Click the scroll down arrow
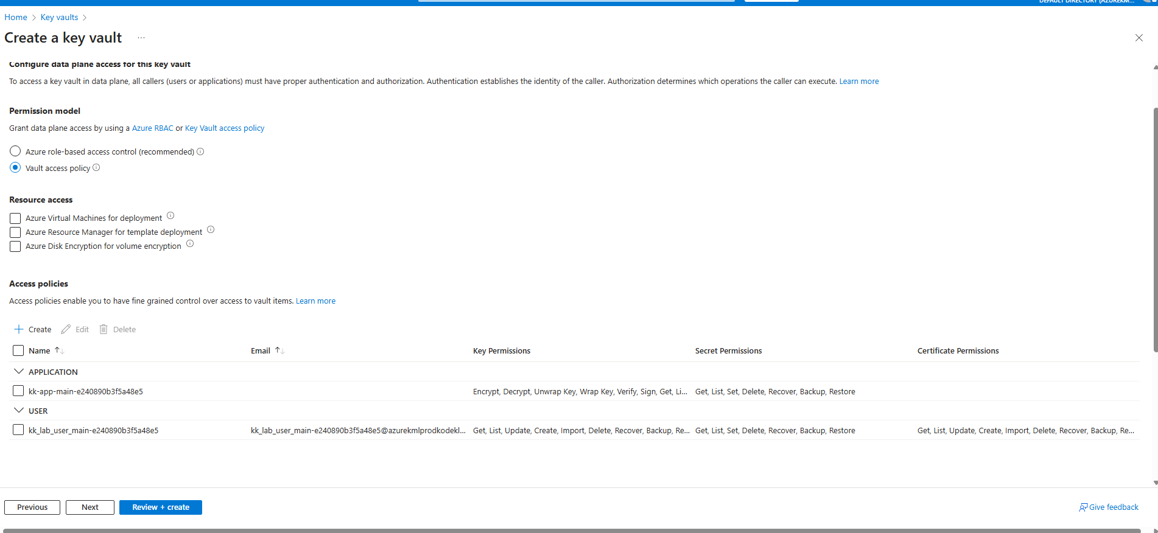1158x533 pixels. (1155, 483)
